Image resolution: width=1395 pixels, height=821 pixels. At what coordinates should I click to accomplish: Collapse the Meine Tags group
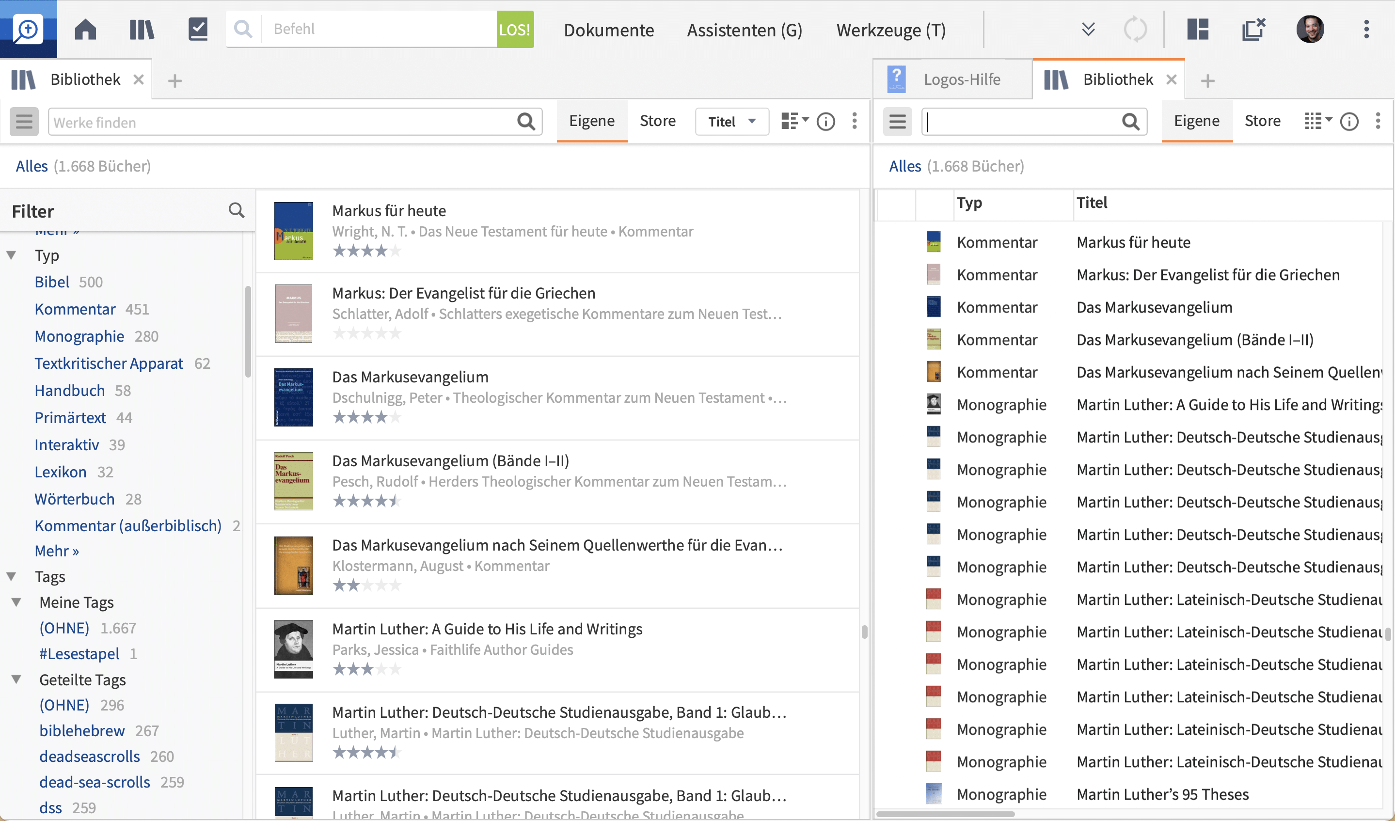(16, 602)
